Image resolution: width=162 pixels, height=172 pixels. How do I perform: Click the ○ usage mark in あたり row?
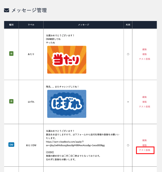[128, 54]
